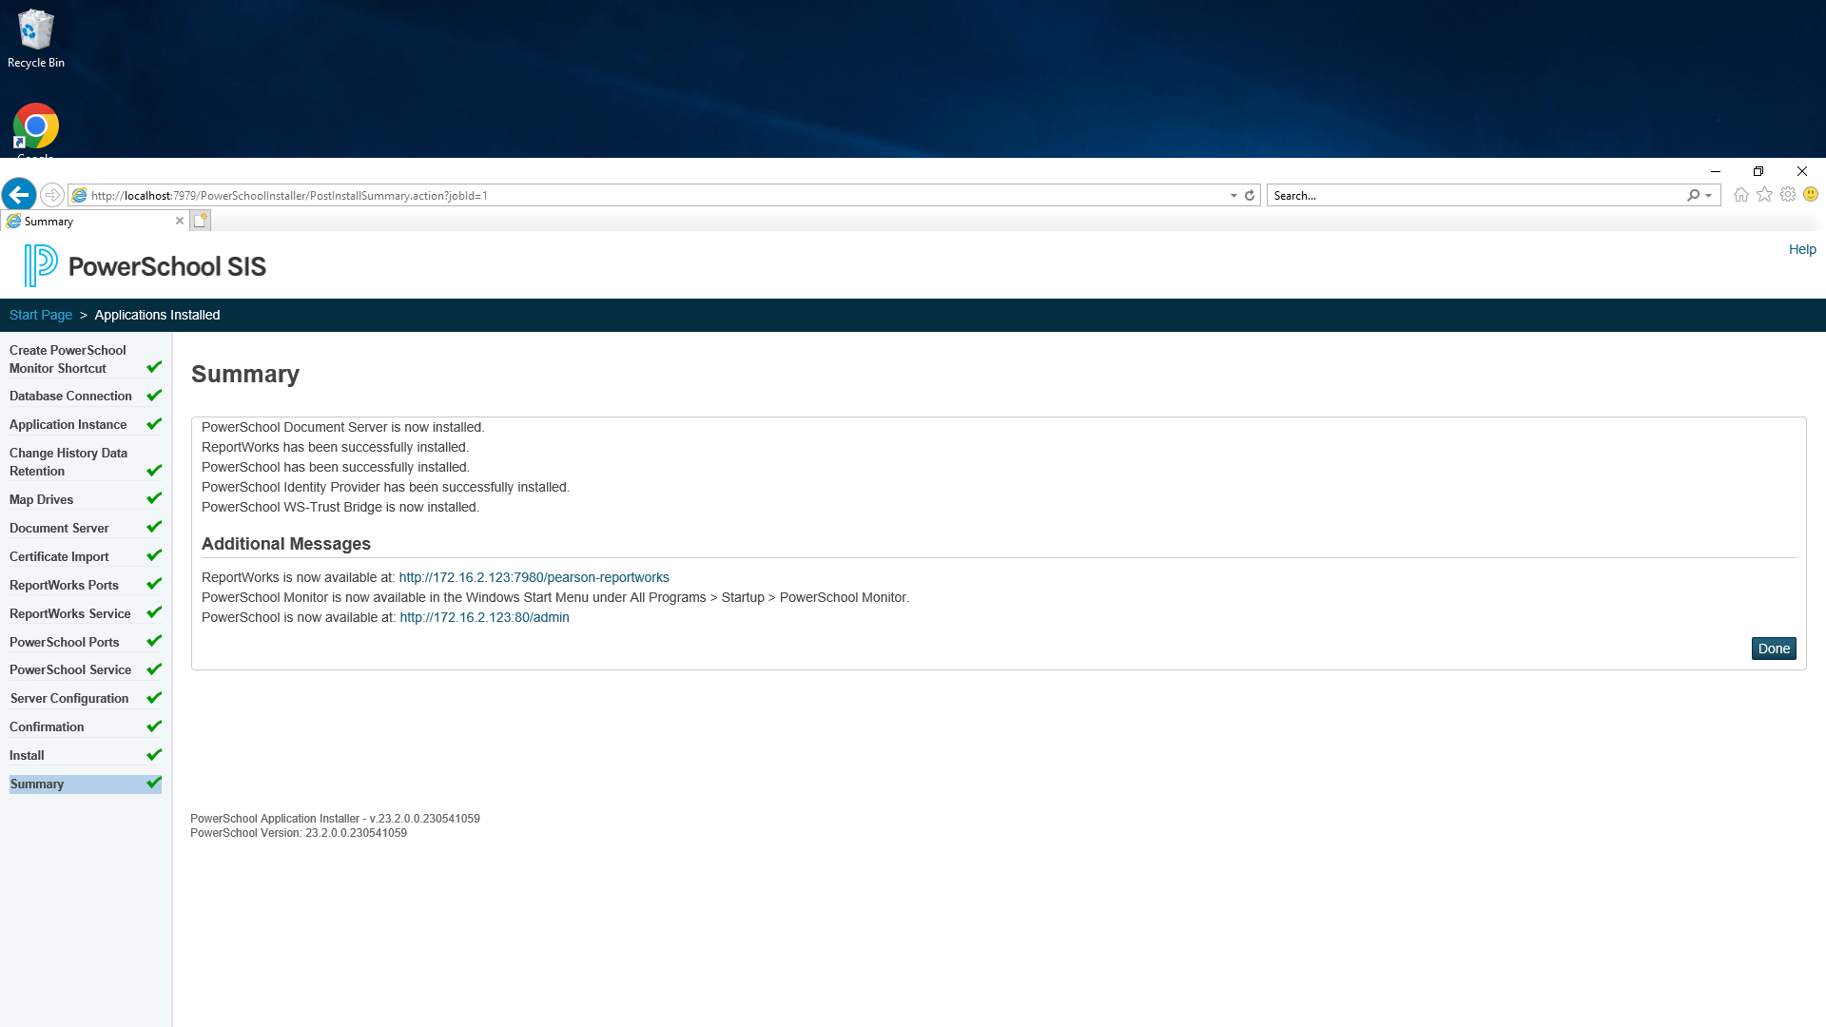Viewport: 1826px width, 1027px height.
Task: Expand the search provider dropdown arrow
Action: [1709, 195]
